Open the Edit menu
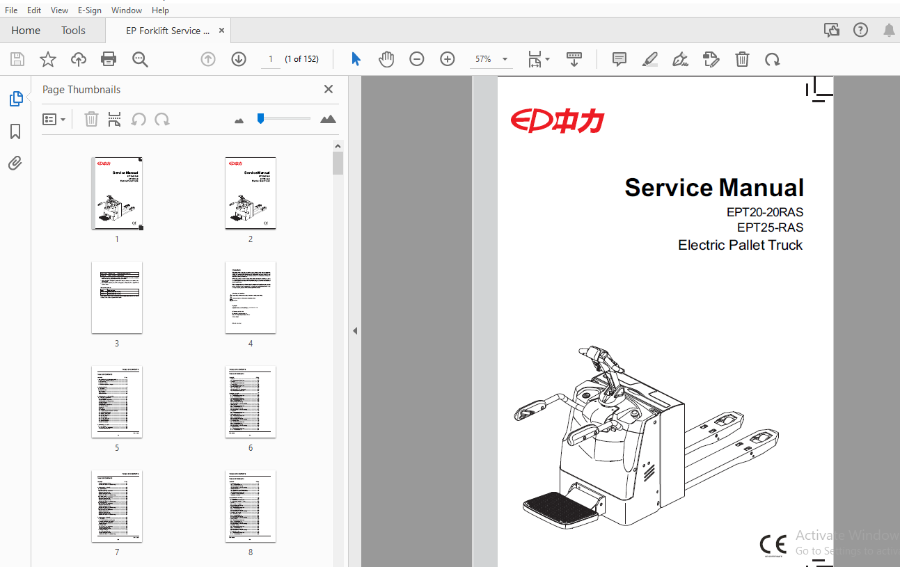 [34, 10]
